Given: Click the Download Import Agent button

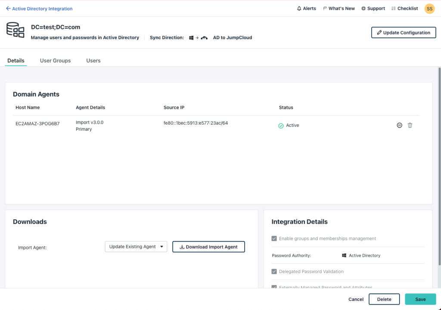Looking at the screenshot, I should click(208, 247).
